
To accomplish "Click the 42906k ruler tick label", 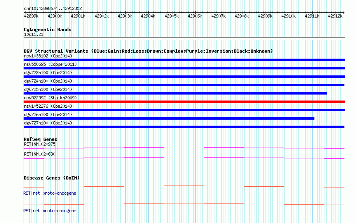I will tap(194, 16).
